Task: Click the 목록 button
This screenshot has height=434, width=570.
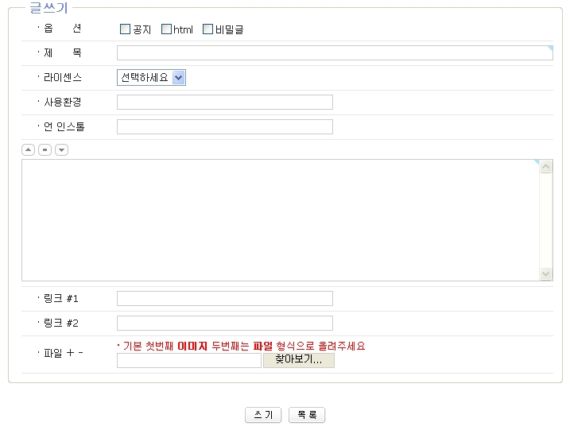Action: (x=307, y=415)
